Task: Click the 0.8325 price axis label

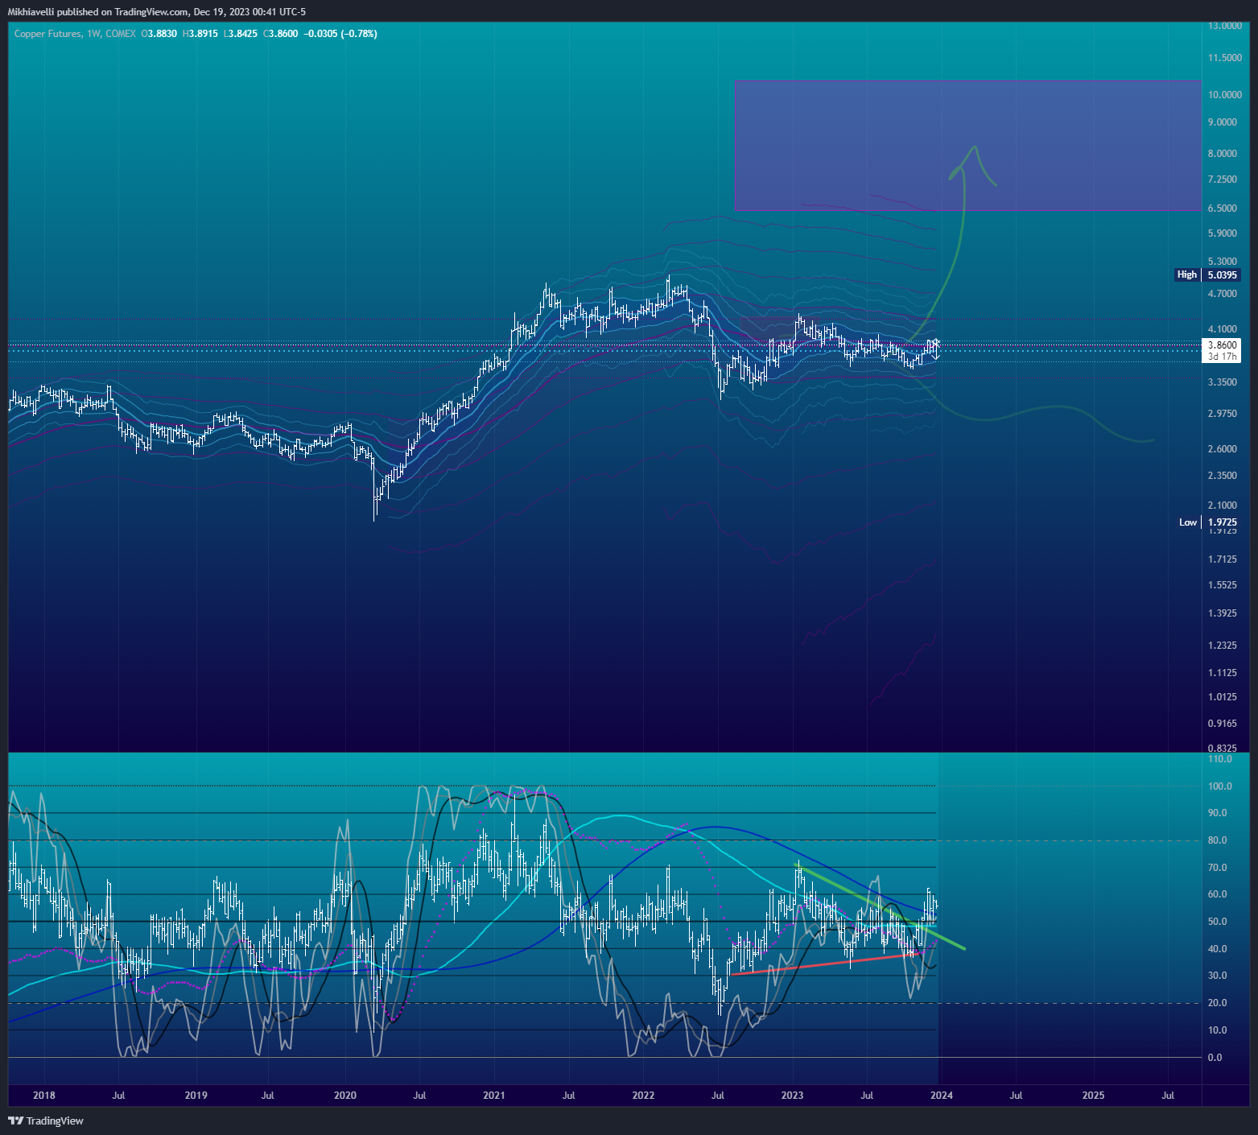Action: click(1223, 749)
